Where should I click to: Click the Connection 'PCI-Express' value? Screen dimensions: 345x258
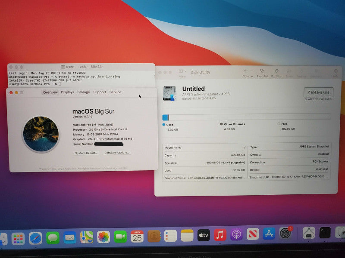[x=320, y=162]
